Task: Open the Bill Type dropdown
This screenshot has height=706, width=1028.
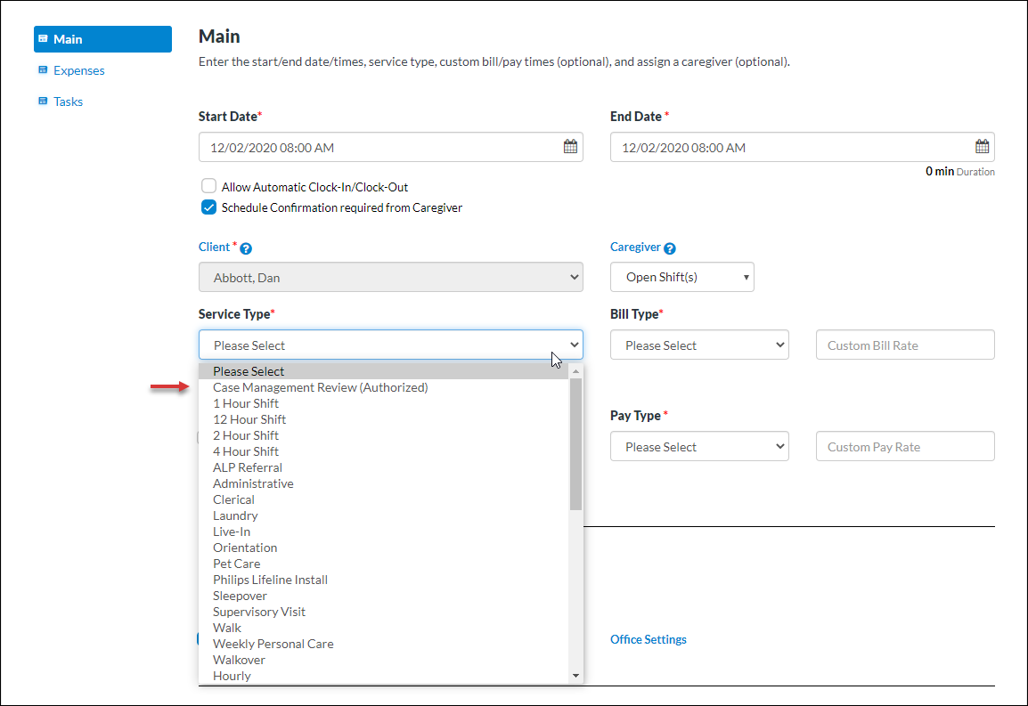Action: click(699, 345)
